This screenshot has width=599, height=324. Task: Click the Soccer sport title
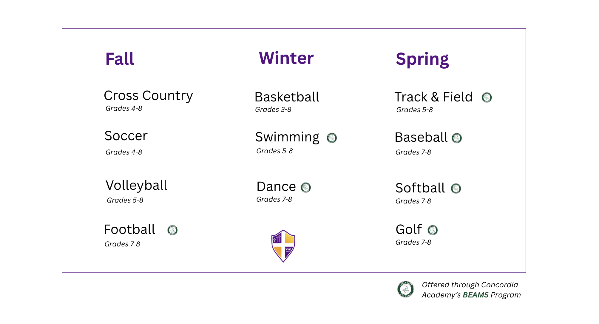[126, 136]
